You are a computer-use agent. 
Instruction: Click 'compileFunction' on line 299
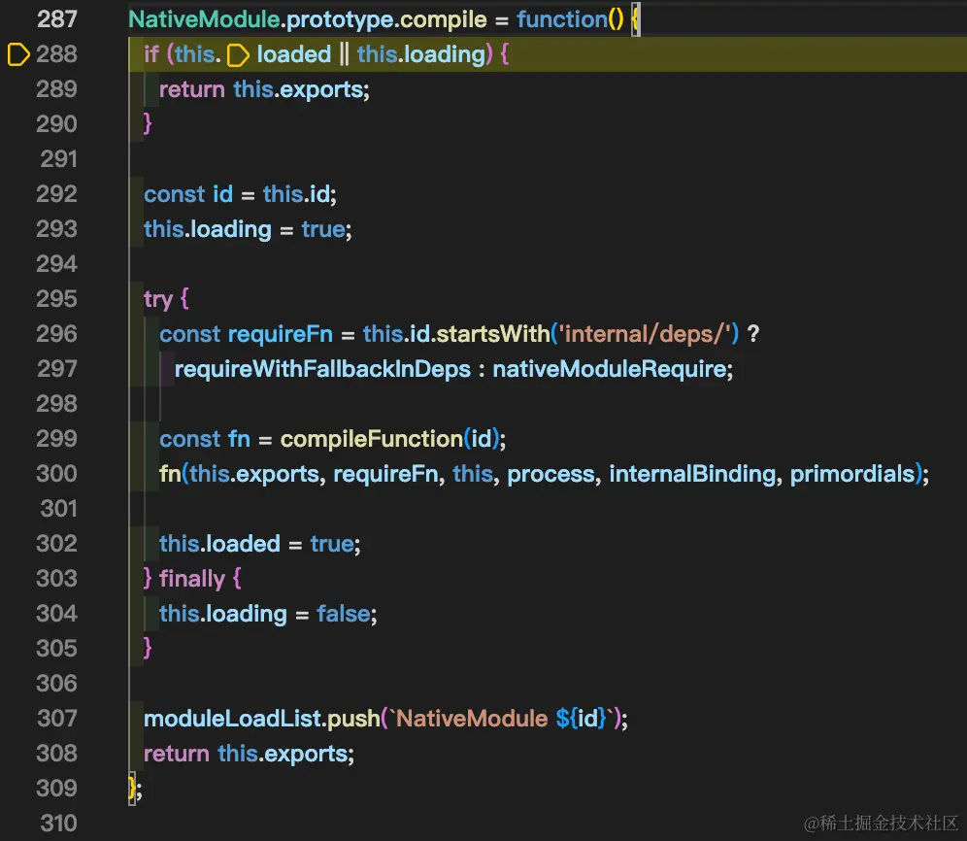pos(371,439)
